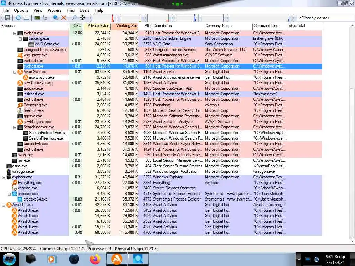The image size is (355, 266).
Task: Collapse the taskeng.exe tree node
Action: 20,39
